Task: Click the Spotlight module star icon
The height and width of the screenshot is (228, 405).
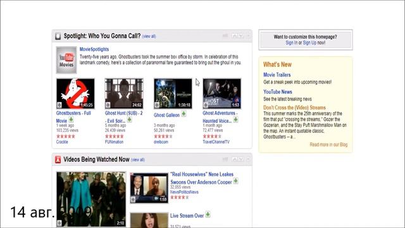Action: [58, 36]
